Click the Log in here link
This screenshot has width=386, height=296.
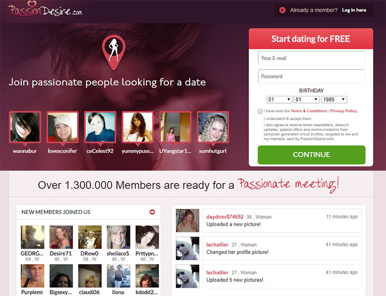tap(354, 10)
